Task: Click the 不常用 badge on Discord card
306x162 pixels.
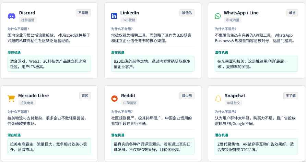Action: coord(83,13)
